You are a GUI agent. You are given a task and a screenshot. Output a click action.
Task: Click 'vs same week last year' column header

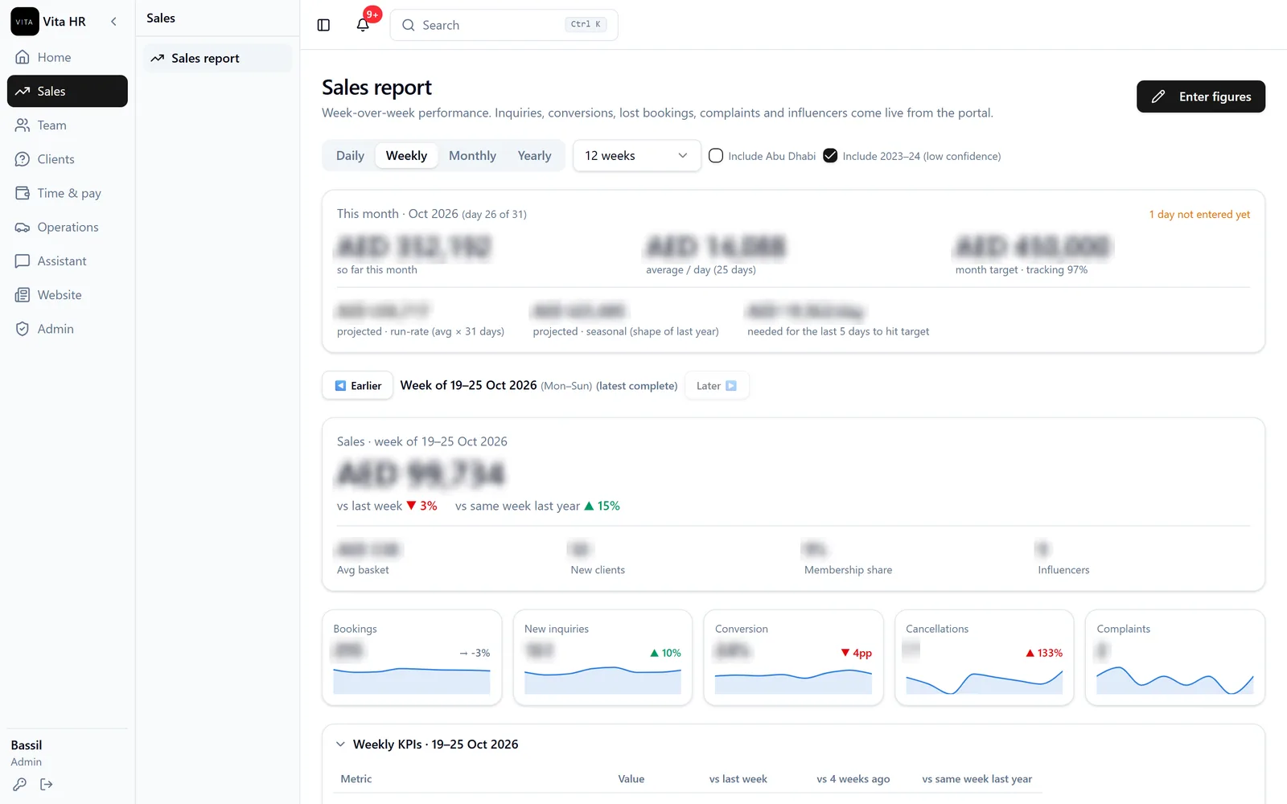pos(977,779)
